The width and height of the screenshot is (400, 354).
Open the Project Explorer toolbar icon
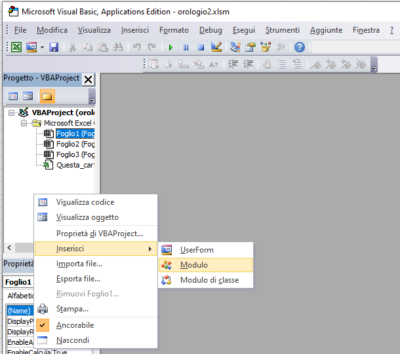235,47
